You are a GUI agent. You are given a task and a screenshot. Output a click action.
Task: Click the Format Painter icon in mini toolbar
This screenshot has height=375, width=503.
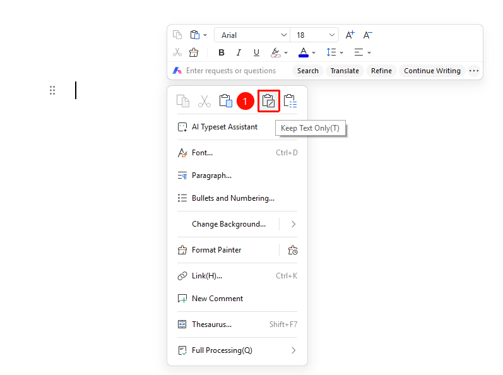point(194,52)
